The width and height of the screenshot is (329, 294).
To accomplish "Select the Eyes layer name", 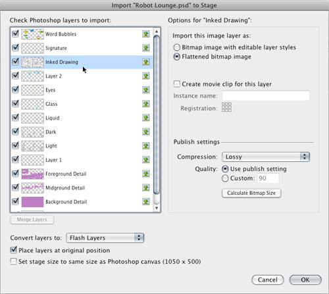I will [51, 90].
